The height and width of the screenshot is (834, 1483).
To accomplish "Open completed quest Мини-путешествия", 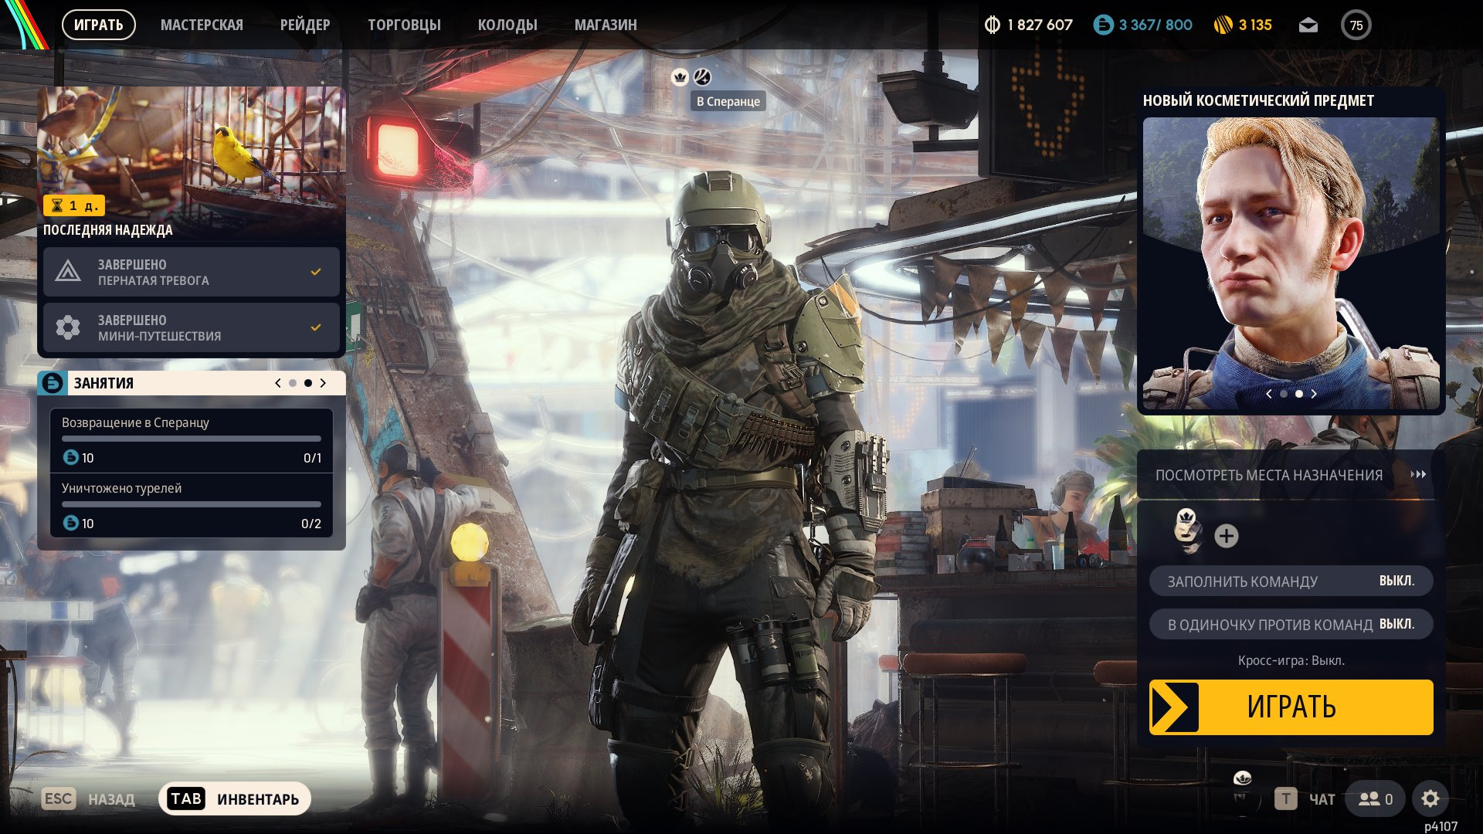I will [x=192, y=327].
